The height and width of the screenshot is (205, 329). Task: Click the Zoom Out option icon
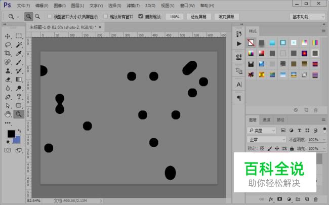[x=37, y=16]
